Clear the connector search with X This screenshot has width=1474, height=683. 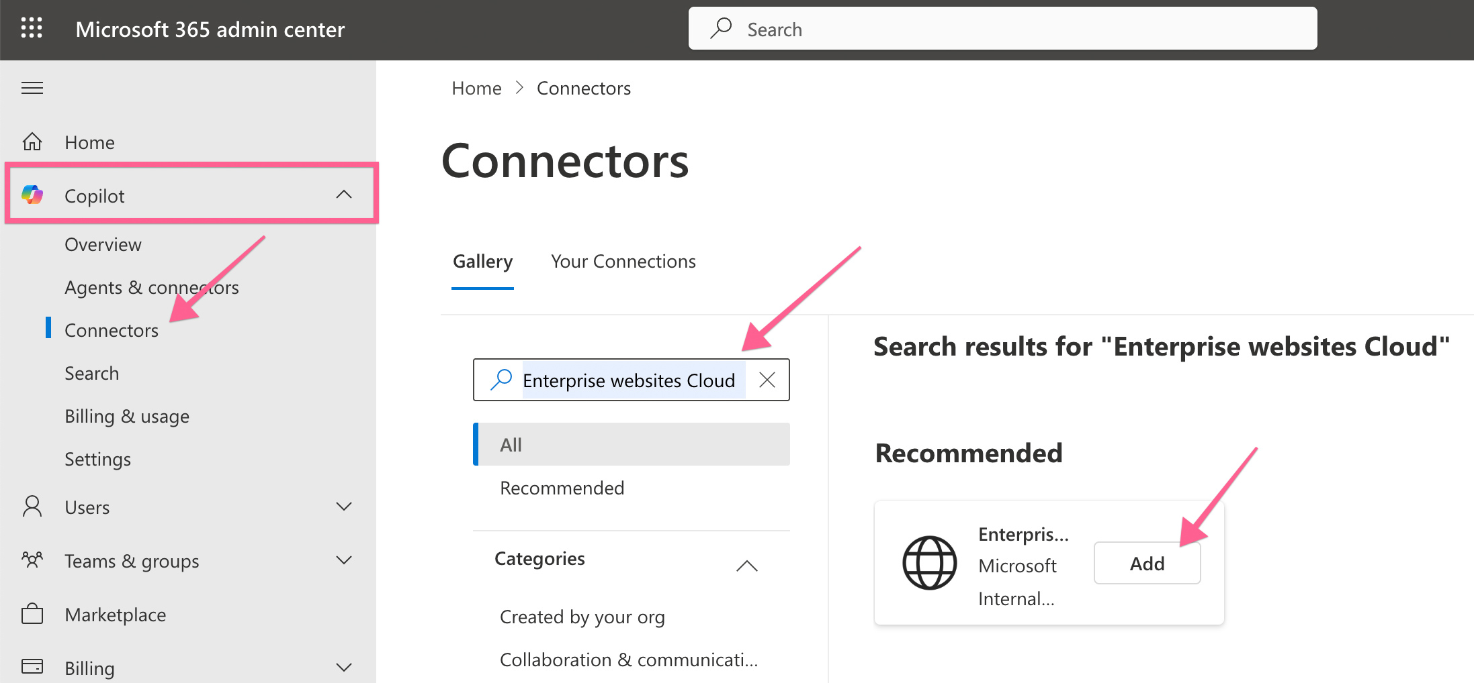pyautogui.click(x=767, y=380)
